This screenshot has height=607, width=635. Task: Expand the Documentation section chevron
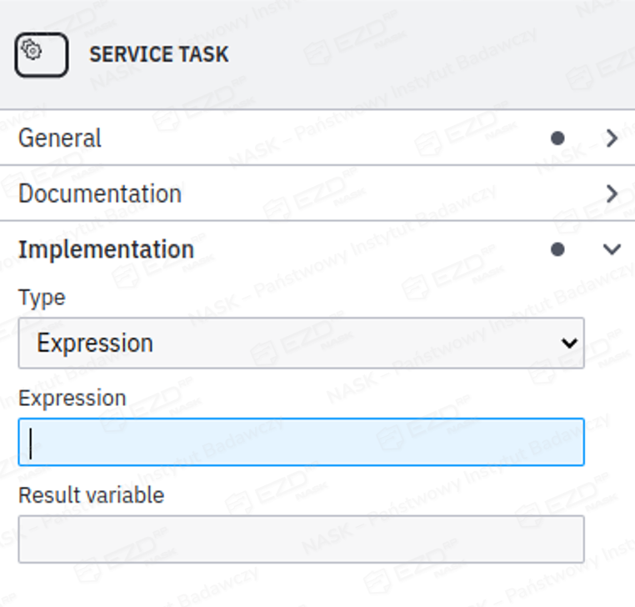(612, 194)
